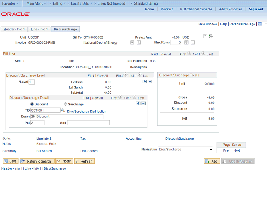Delete the Discount/Surcharge Detail row
Viewport: 267px width, 200px height.
pyautogui.click(x=143, y=103)
